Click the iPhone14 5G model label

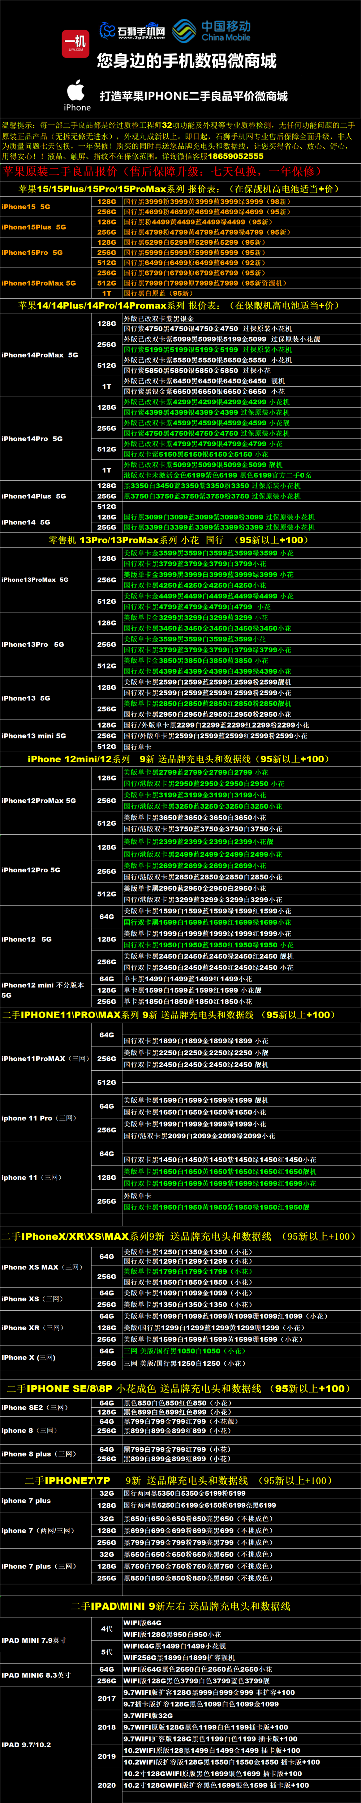tap(26, 522)
